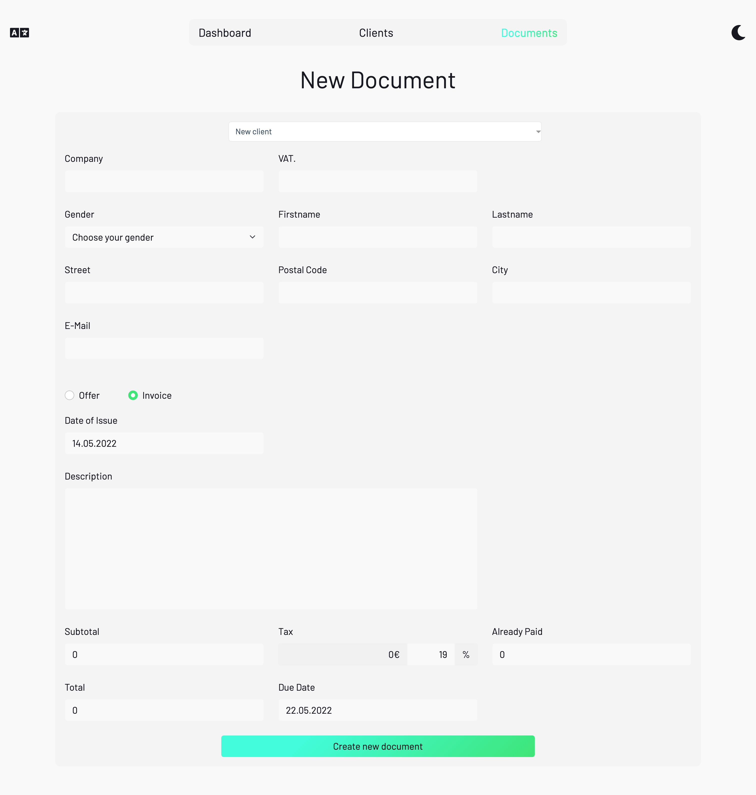Click the tax amount 0€ display

pos(342,654)
